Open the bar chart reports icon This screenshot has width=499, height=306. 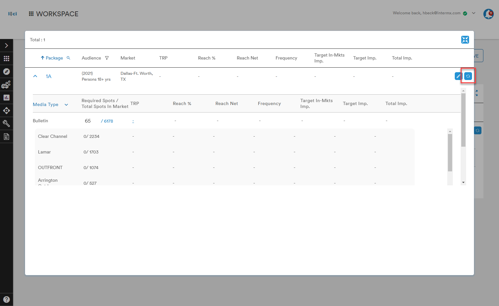click(x=7, y=98)
